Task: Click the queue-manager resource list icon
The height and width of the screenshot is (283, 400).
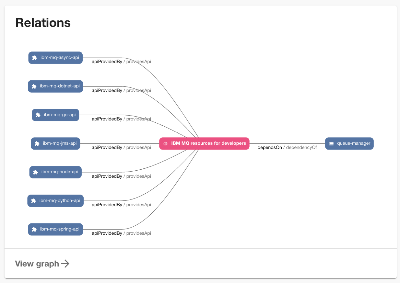Action: [x=331, y=143]
